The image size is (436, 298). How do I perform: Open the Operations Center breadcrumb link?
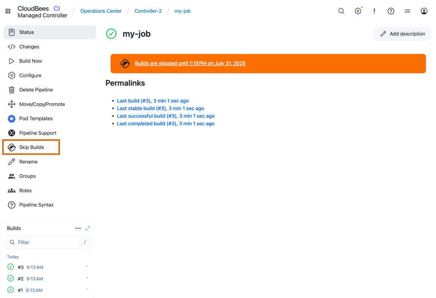pyautogui.click(x=101, y=11)
